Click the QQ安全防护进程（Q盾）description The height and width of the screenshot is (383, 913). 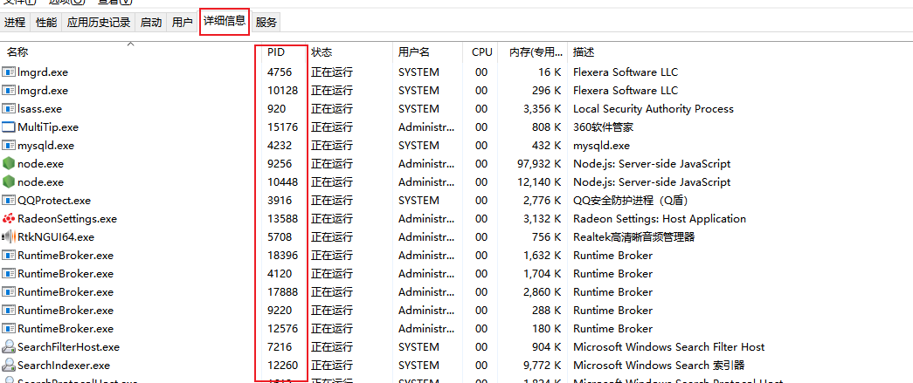pos(632,201)
